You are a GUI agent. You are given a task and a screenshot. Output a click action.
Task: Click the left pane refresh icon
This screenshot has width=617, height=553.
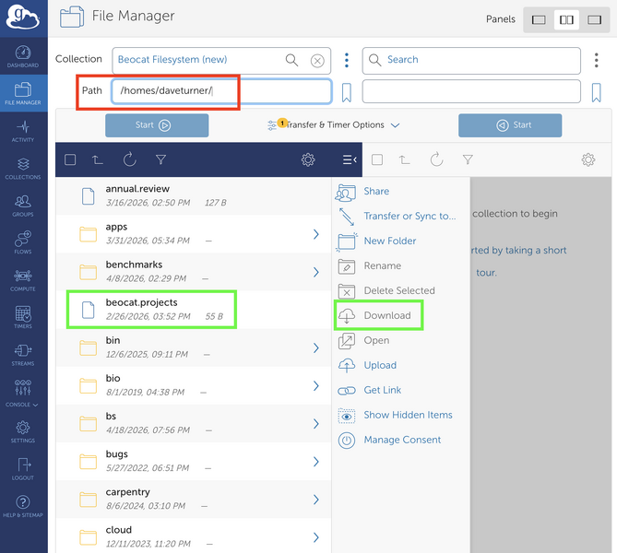[130, 159]
